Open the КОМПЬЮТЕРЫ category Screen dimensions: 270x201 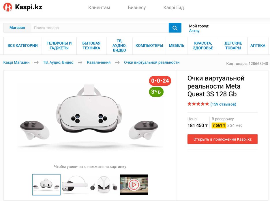149,46
